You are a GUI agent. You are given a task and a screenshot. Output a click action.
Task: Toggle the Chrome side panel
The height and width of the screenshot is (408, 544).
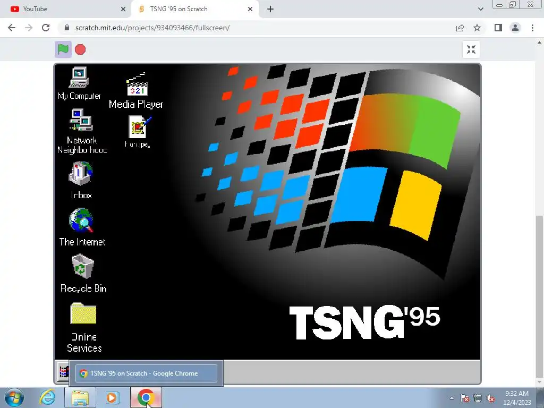pyautogui.click(x=498, y=28)
